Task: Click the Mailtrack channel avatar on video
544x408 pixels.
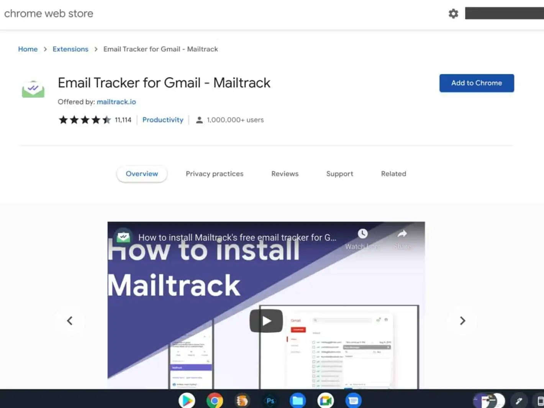Action: [123, 237]
